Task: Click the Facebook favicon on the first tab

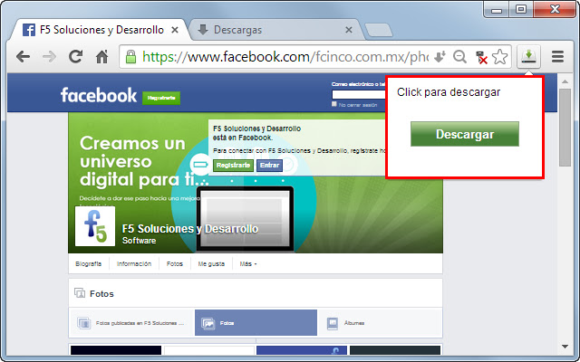Action: point(29,30)
